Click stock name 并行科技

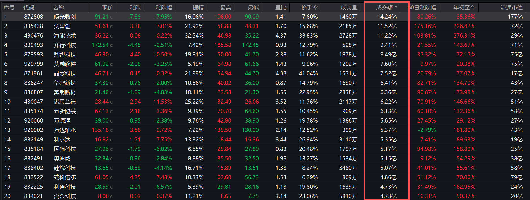click(x=65, y=45)
